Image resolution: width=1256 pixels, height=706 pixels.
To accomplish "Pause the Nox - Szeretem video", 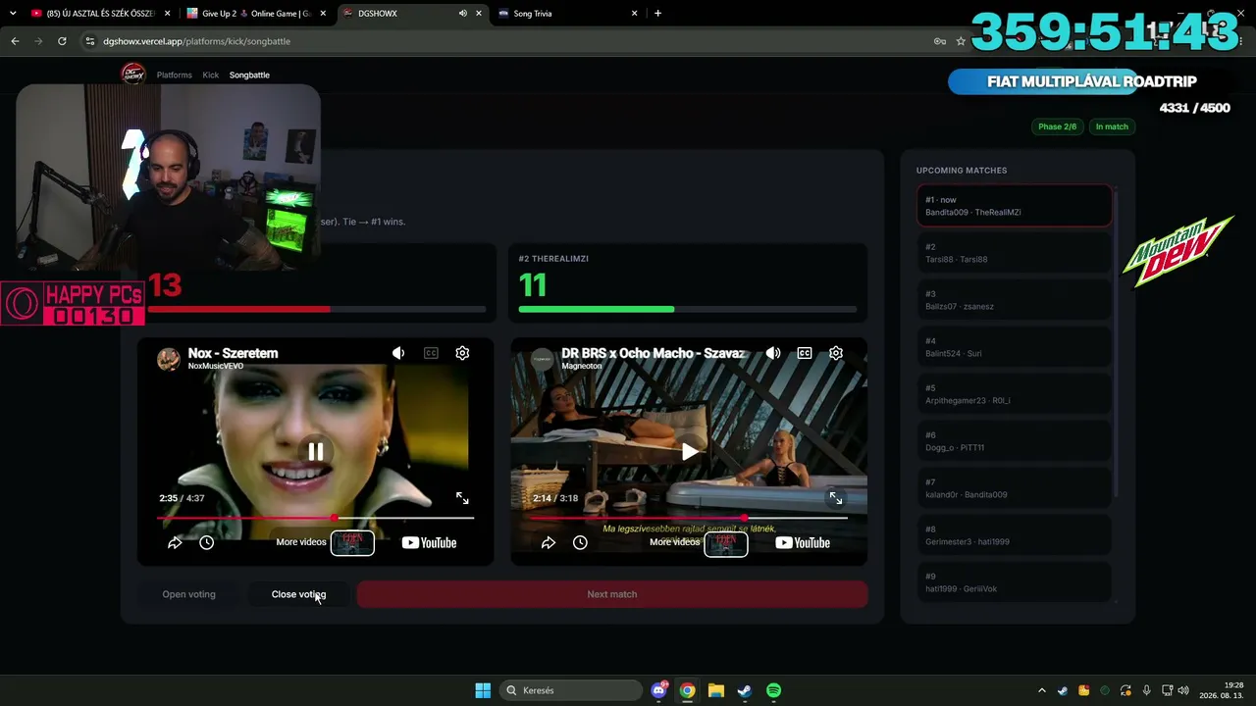I will [316, 451].
